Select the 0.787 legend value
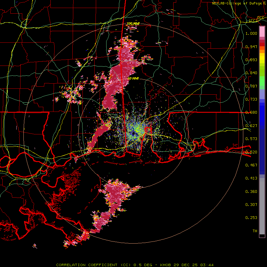The image size is (267, 267). 251,86
